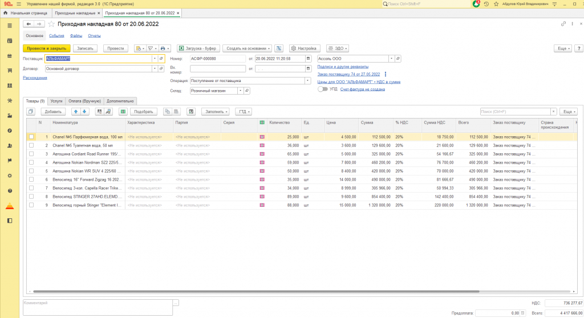
Task: Add document to favorites with star icon
Action: (x=52, y=24)
